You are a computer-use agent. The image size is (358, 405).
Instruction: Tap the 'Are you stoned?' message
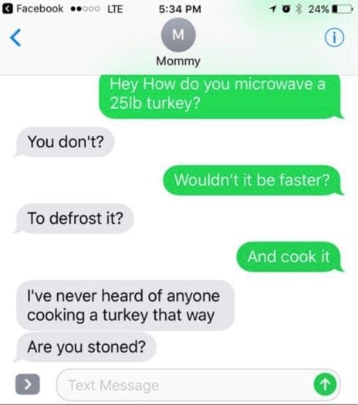(86, 347)
